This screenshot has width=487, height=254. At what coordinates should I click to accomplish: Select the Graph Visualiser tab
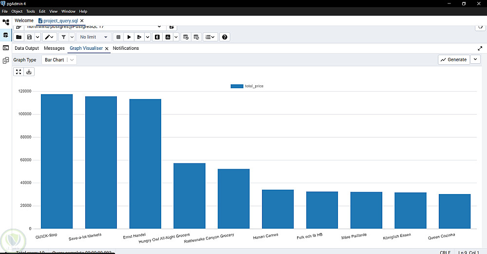coord(86,48)
